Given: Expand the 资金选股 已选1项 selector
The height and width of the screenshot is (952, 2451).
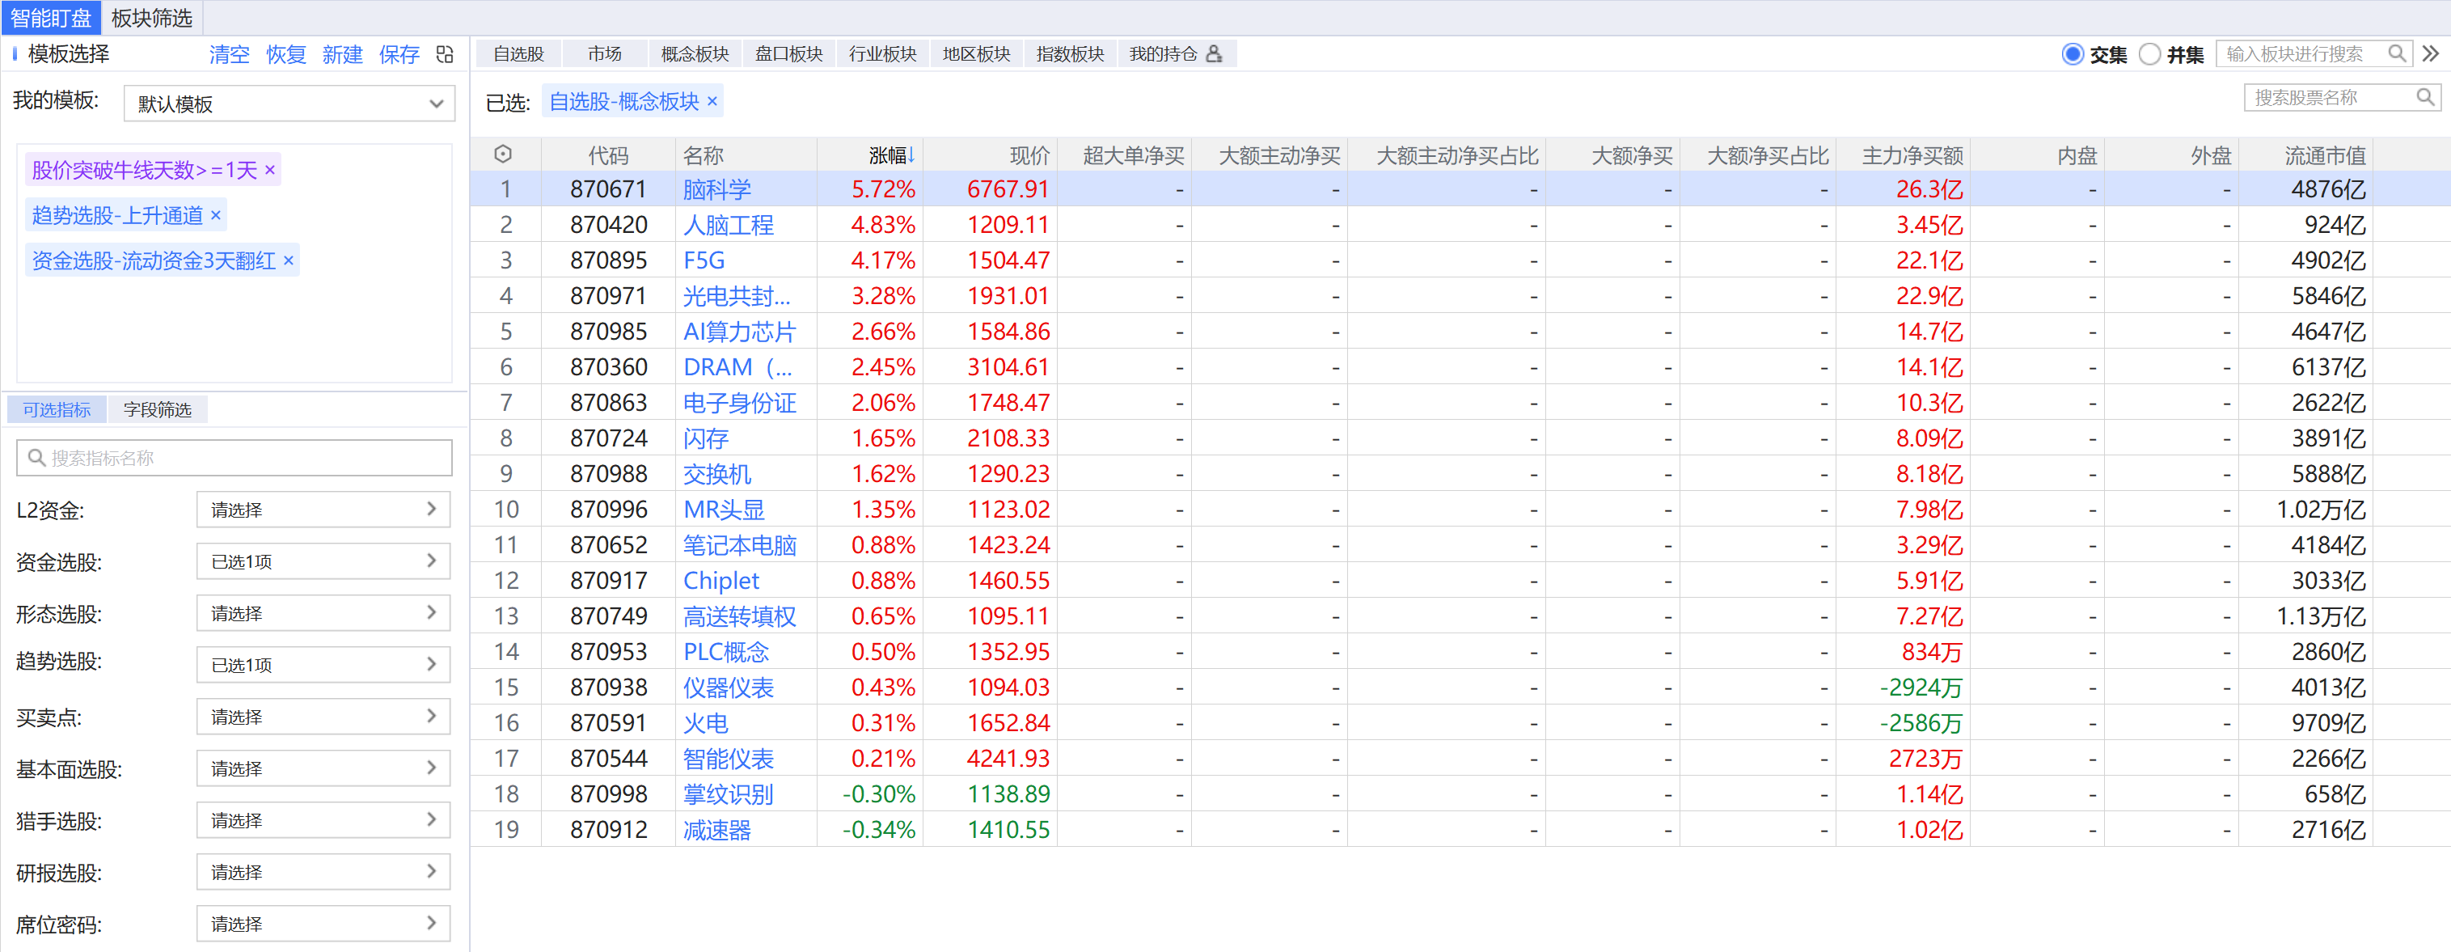Looking at the screenshot, I should [323, 561].
